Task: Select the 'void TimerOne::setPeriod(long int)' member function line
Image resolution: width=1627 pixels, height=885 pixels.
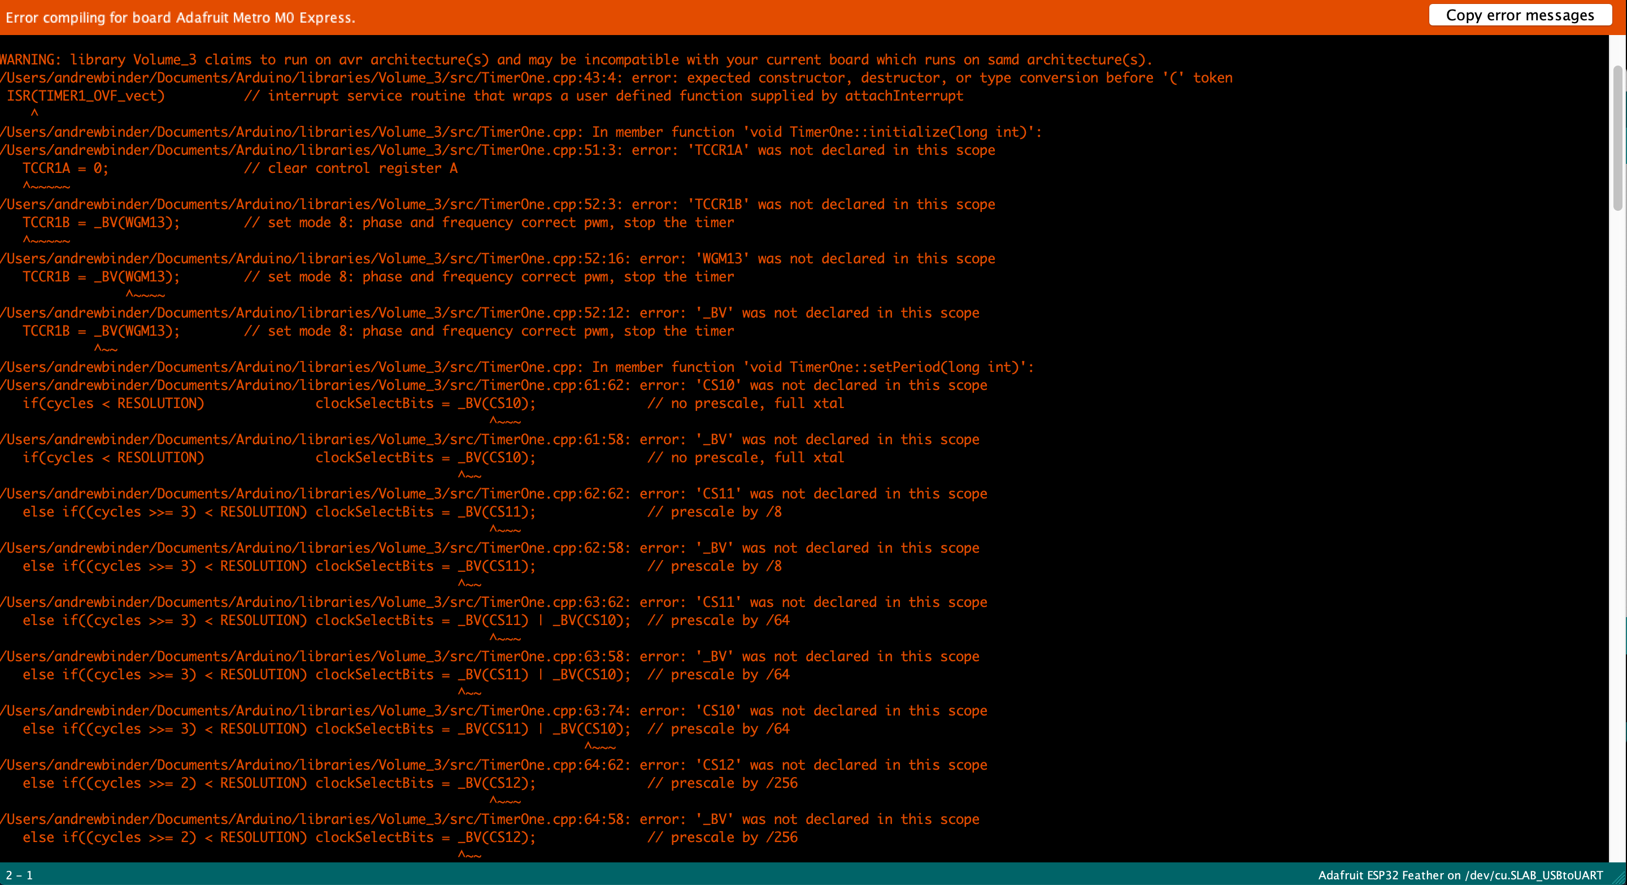Action: 517,368
